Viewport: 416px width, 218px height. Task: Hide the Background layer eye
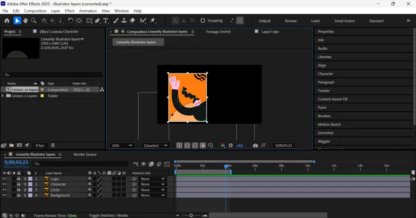4,195
